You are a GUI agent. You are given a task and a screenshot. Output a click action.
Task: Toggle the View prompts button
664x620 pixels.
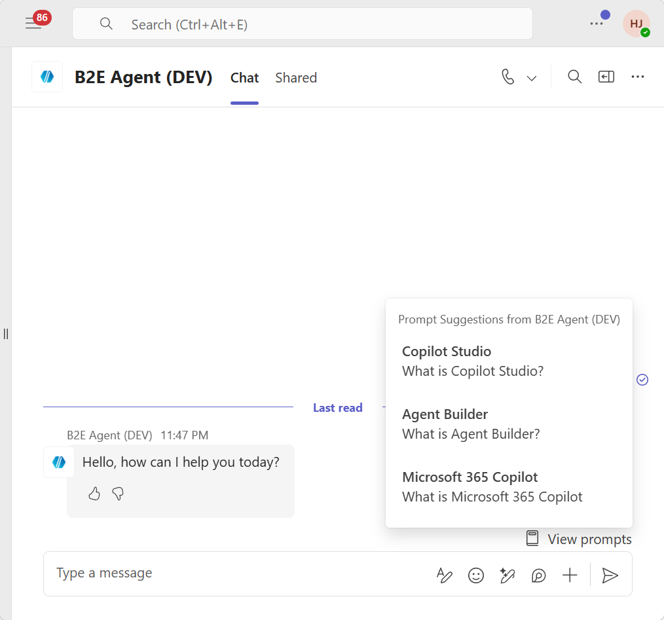(x=579, y=539)
